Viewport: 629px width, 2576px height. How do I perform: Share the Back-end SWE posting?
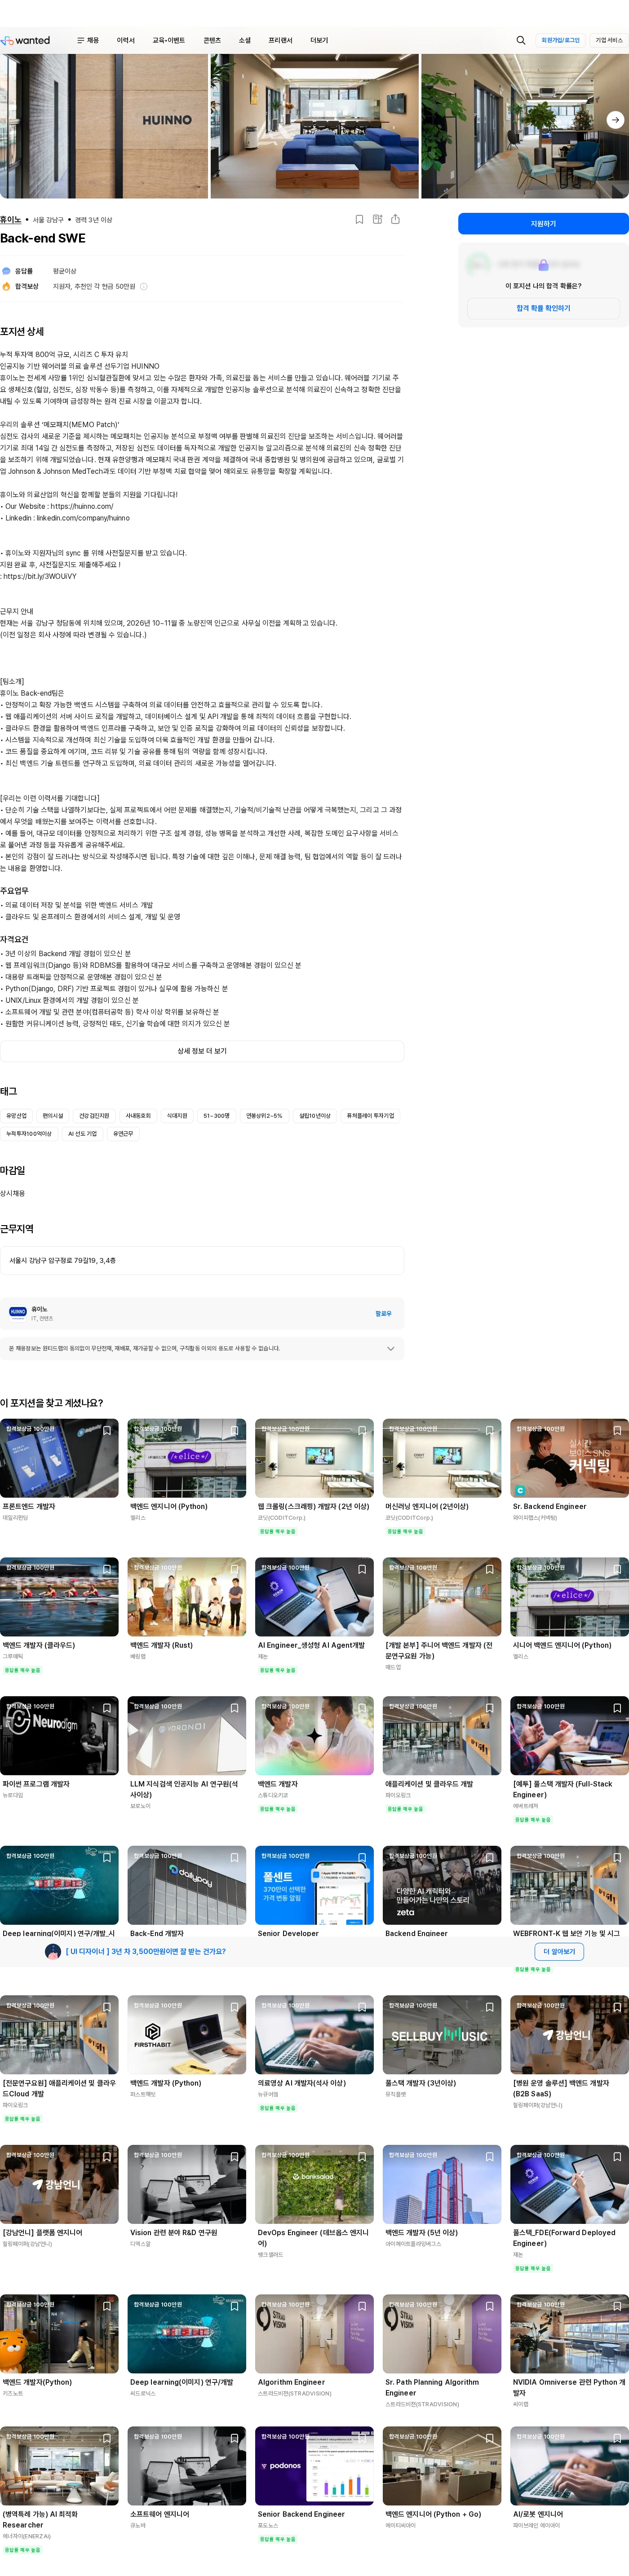(395, 219)
